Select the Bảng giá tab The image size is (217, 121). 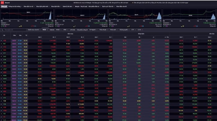[4, 6]
